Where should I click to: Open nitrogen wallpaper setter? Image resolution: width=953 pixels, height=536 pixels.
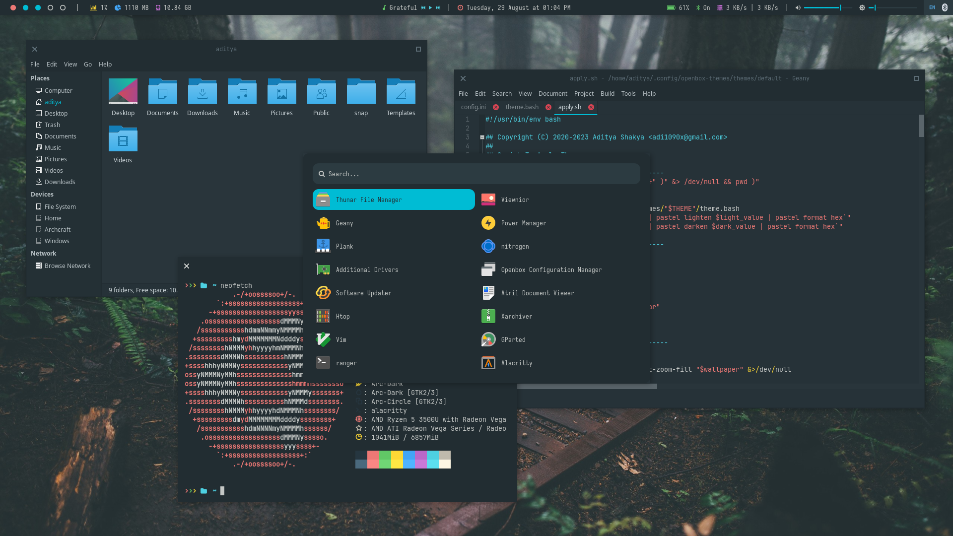[515, 247]
